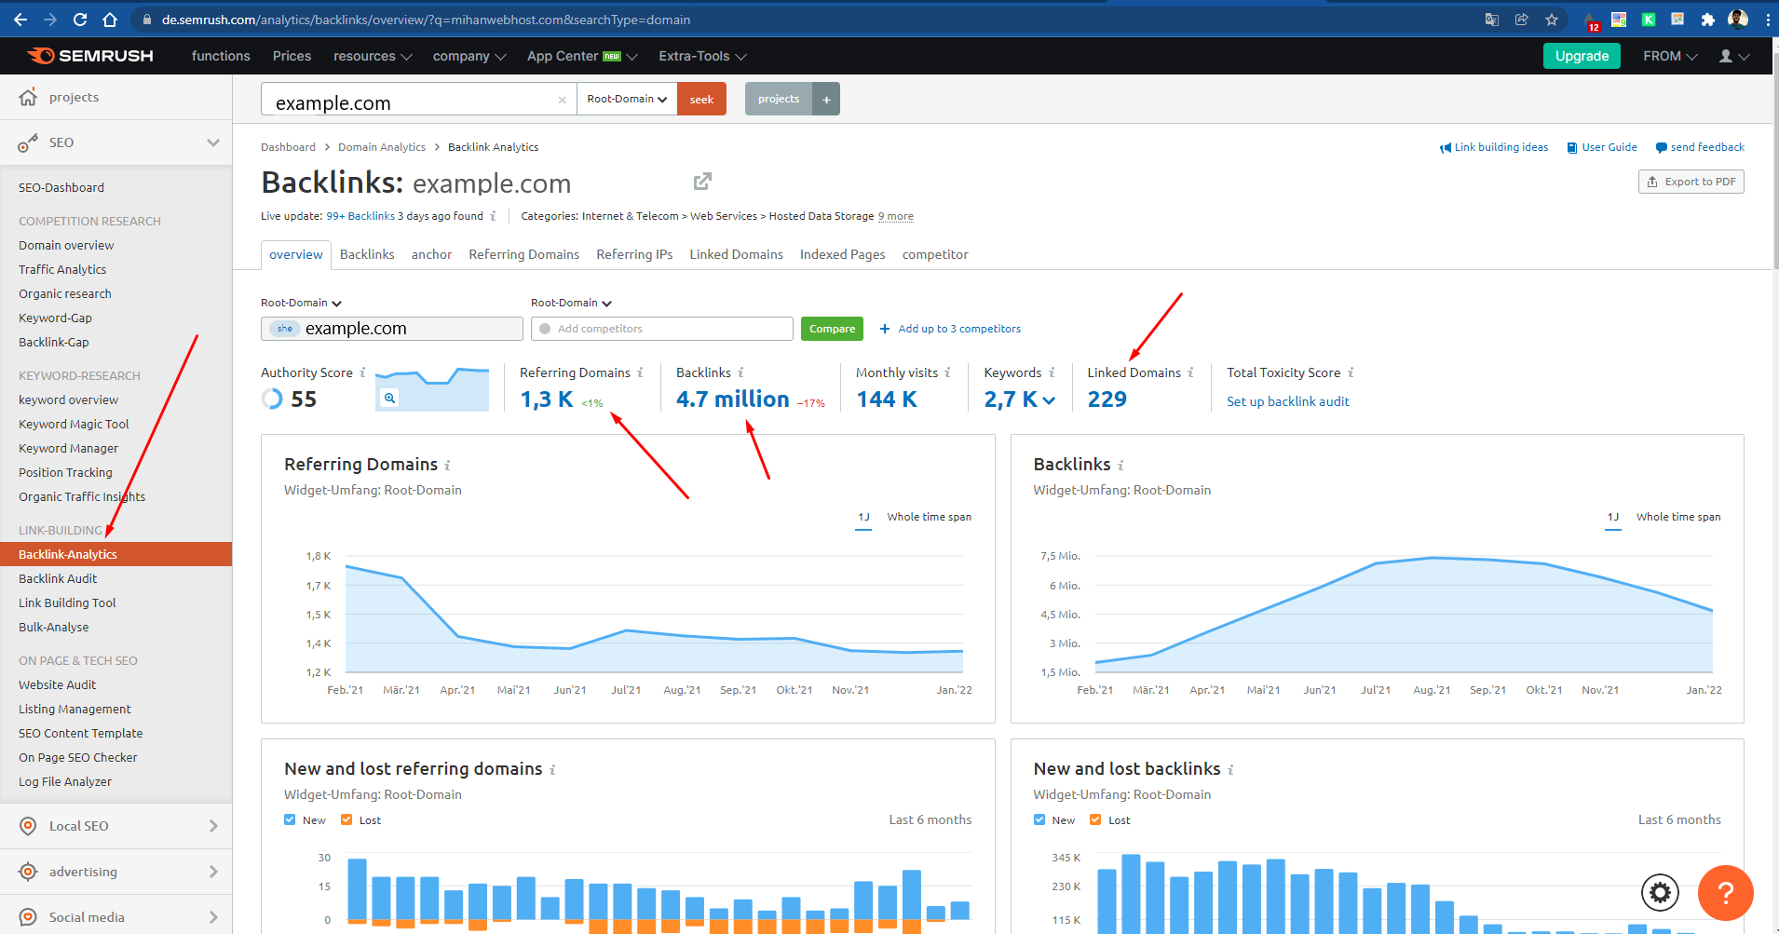This screenshot has width=1779, height=934.
Task: Select 1J range in Backlinks chart
Action: [1613, 517]
